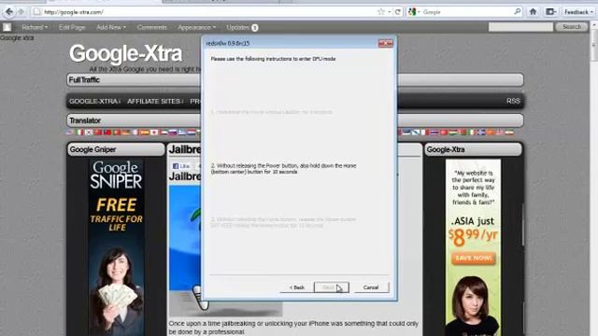Translate using the Japanese flag
Screen dimensions: 598x336
coord(154,133)
